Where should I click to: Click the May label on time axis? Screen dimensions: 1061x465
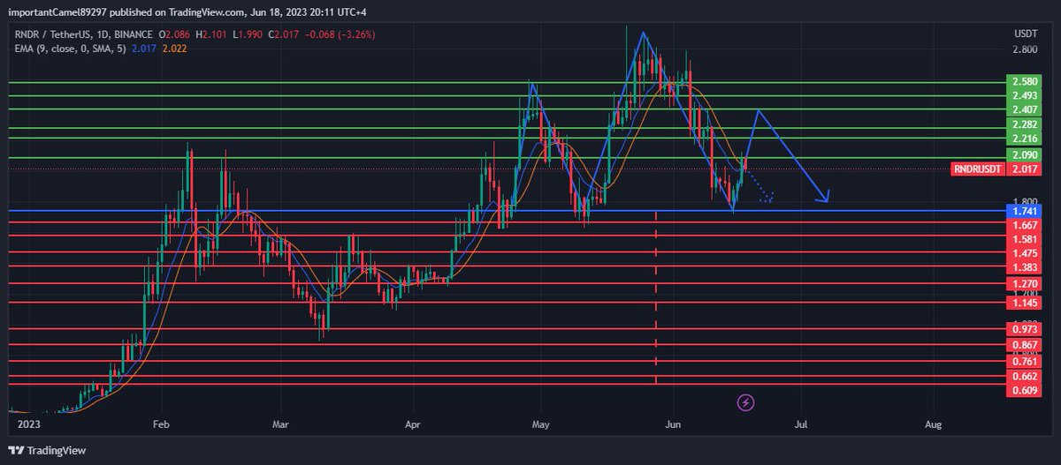[x=541, y=424]
